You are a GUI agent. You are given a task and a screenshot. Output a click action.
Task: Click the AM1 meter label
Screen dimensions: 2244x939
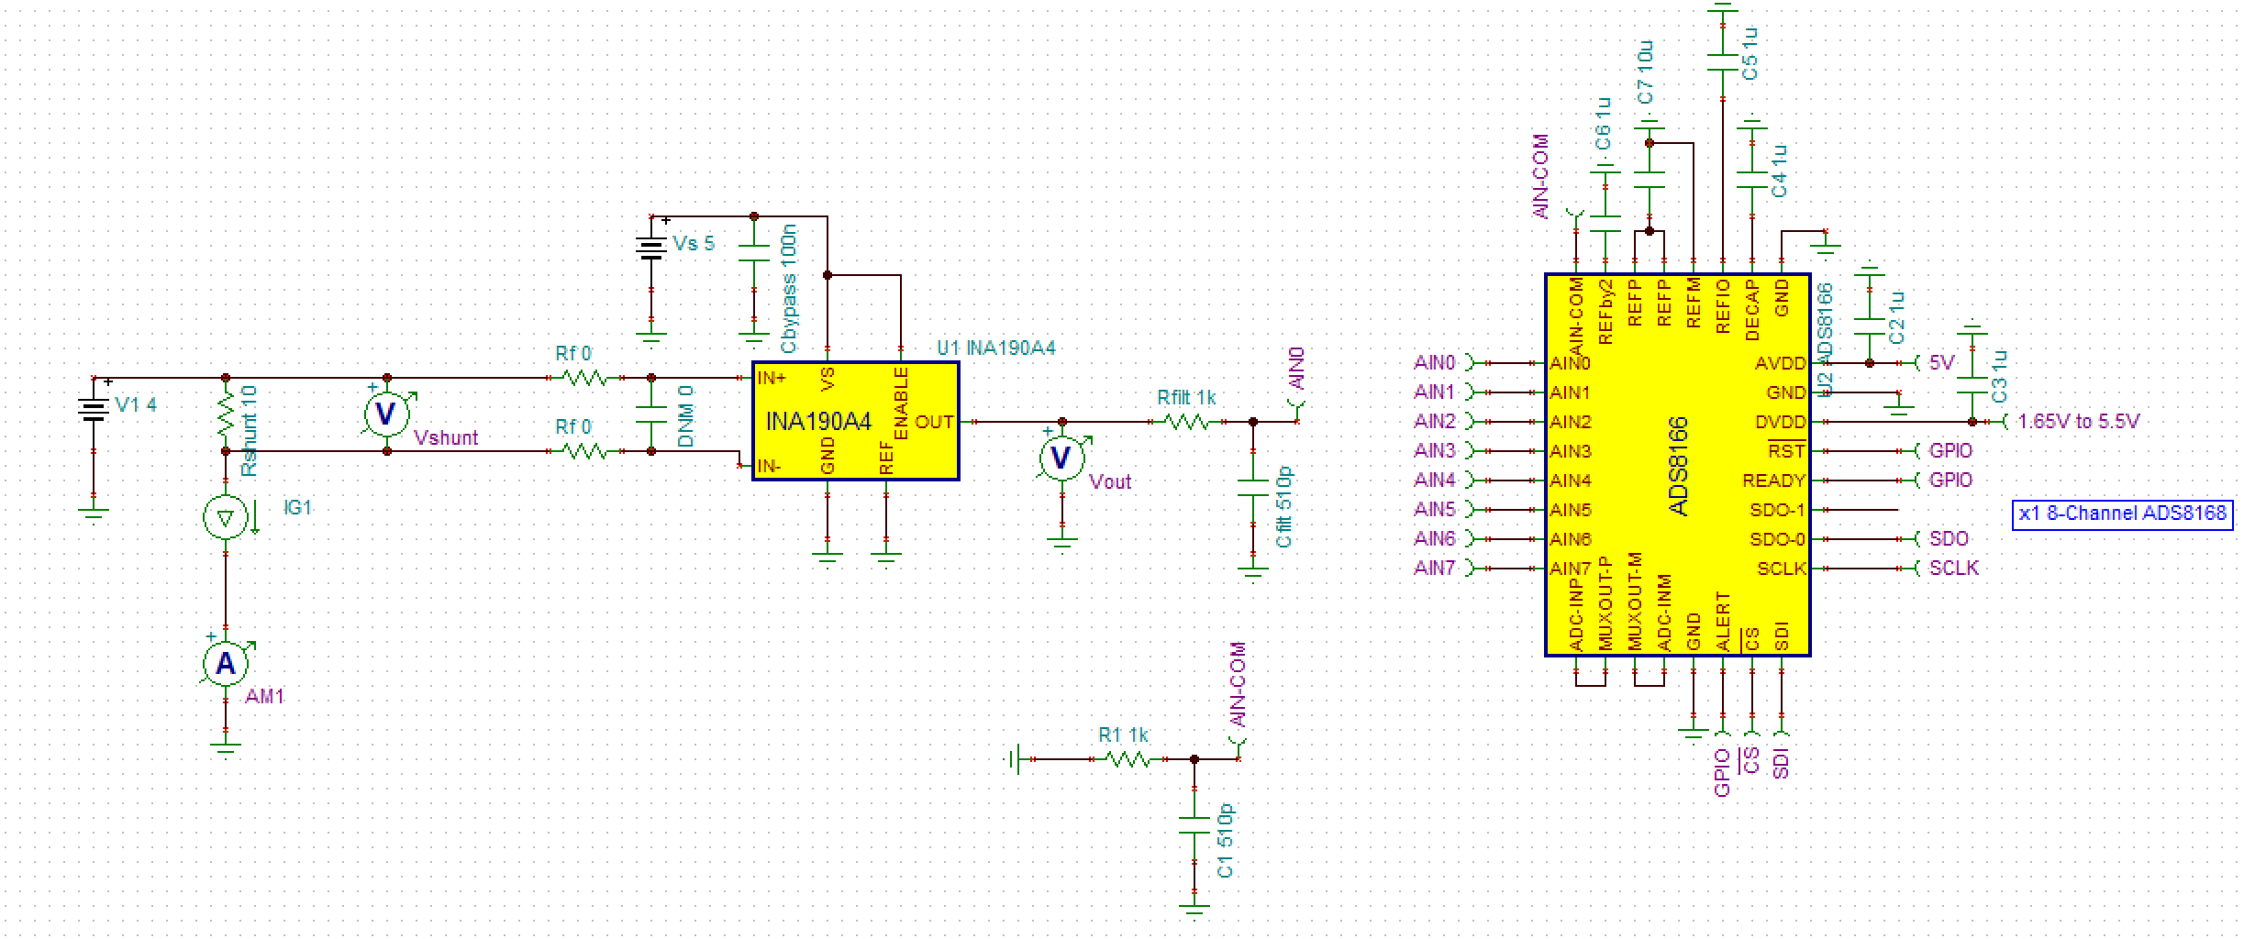pos(264,697)
